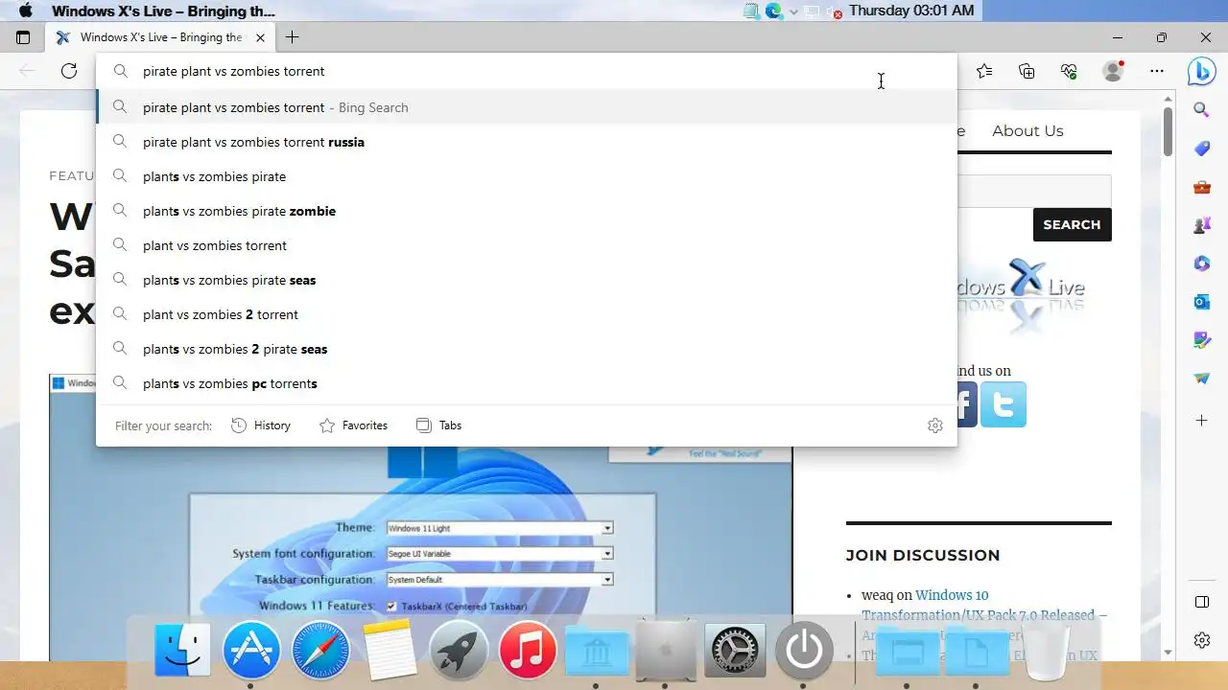Open the sidebar Tools briefcase icon
This screenshot has width=1228, height=690.
click(x=1201, y=188)
